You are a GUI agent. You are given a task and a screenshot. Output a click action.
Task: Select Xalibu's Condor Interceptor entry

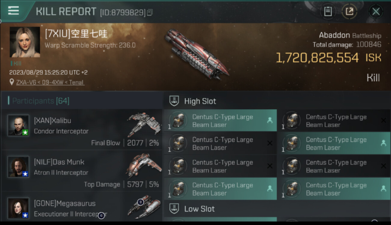pos(82,130)
